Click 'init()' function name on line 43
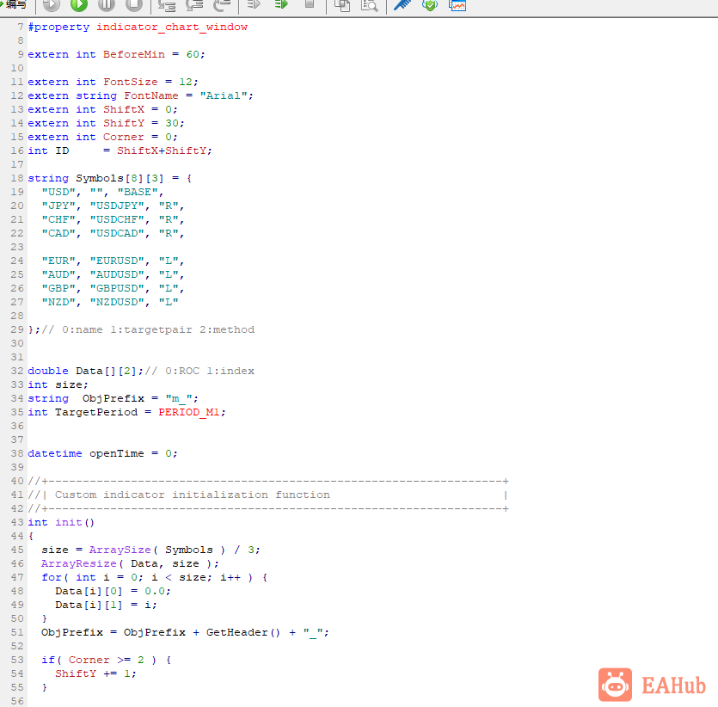 coord(75,522)
